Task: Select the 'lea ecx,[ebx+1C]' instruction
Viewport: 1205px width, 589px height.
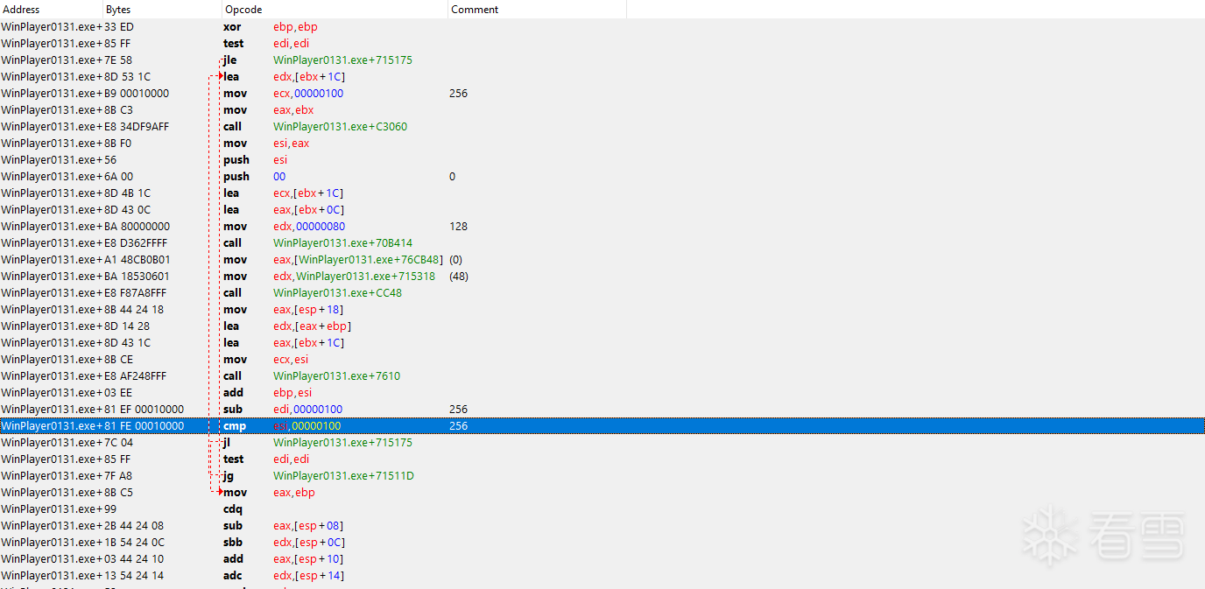Action: (602, 193)
